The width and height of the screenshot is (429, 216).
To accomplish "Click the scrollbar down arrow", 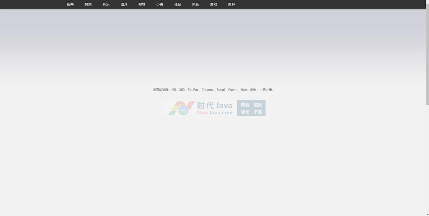I will tap(427, 214).
